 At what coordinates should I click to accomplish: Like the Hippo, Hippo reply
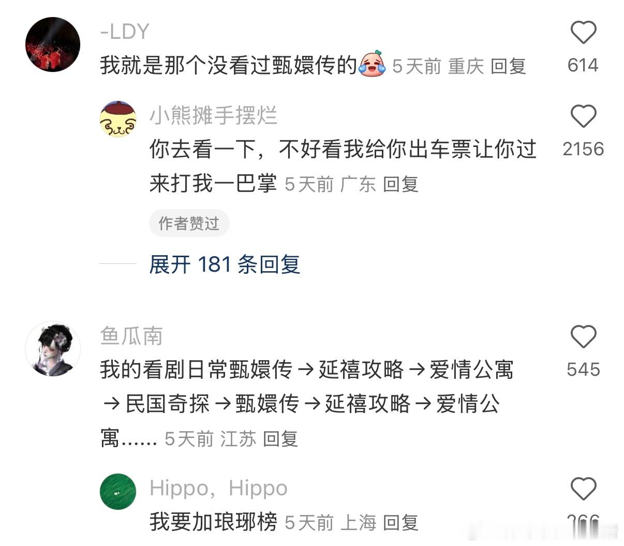pyautogui.click(x=583, y=489)
